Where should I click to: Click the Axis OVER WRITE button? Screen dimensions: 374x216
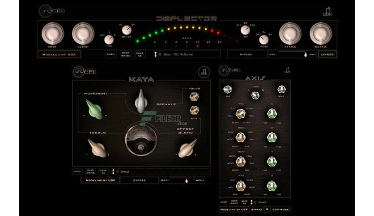point(234,202)
